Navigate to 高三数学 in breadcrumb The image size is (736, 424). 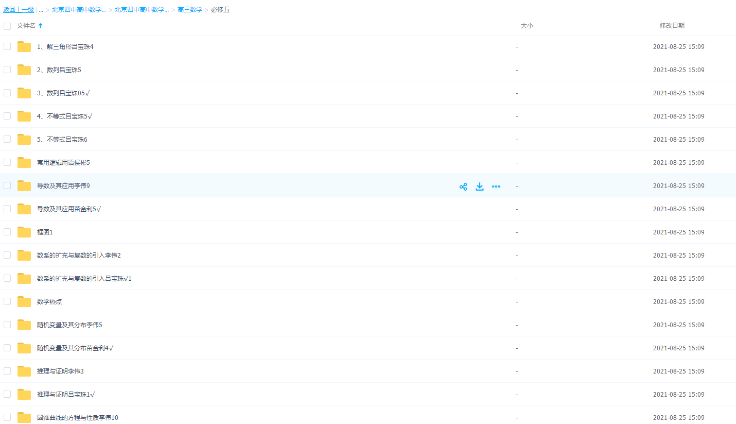click(x=190, y=10)
